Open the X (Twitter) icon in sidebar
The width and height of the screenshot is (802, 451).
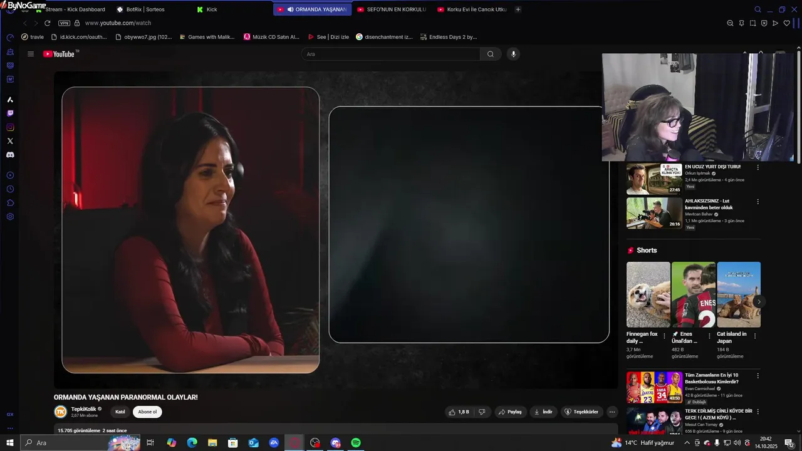pos(10,141)
